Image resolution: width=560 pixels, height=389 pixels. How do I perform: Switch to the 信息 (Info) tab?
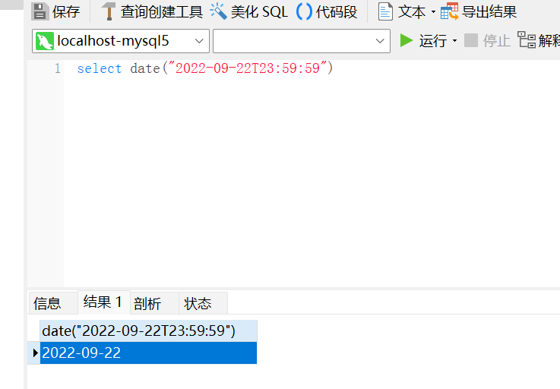pyautogui.click(x=53, y=303)
